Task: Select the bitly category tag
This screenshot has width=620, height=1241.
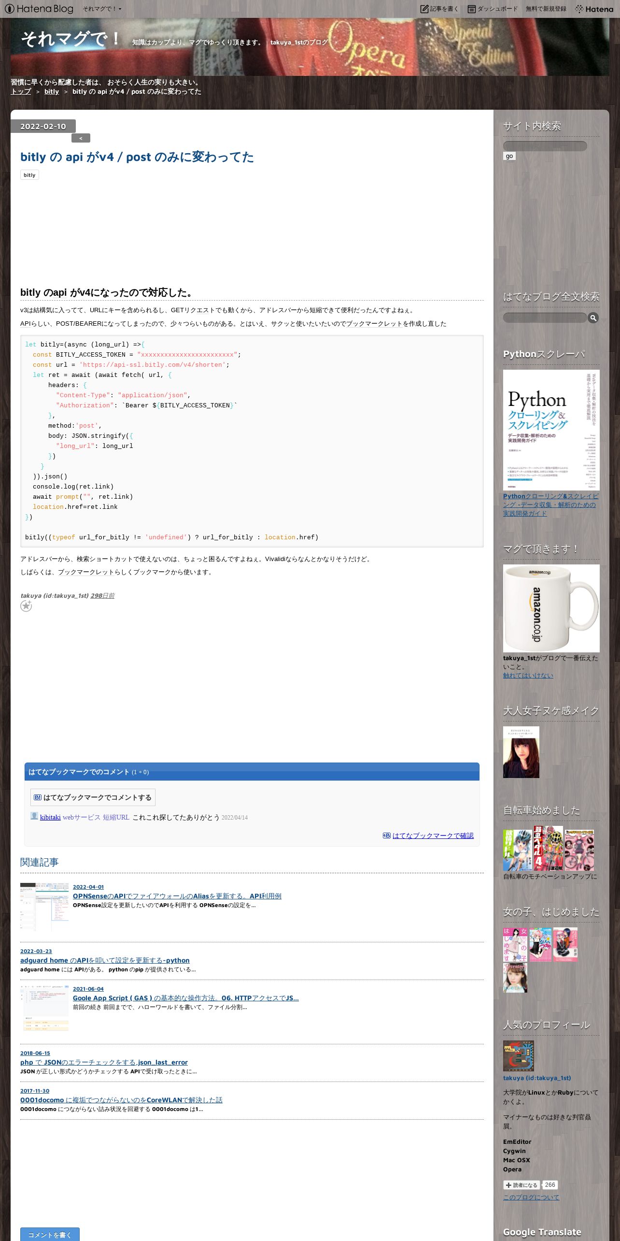Action: (29, 175)
